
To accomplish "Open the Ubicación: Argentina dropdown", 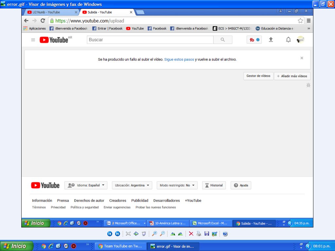I will (x=132, y=185).
